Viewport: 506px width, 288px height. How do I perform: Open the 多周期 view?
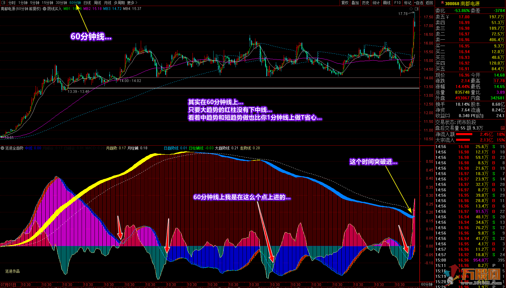(x=119, y=3)
